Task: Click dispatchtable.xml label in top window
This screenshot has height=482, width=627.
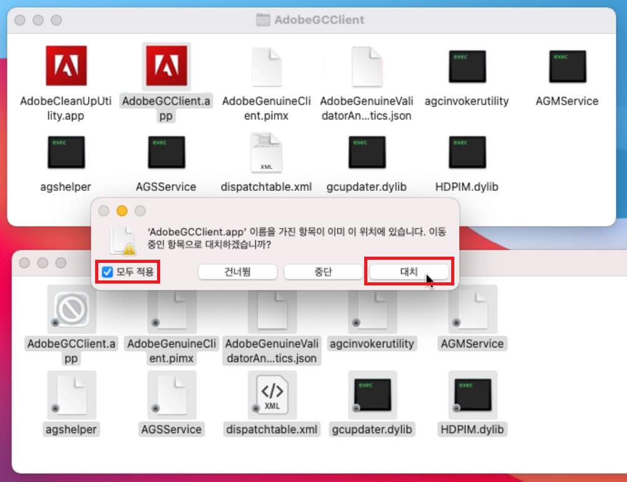Action: tap(267, 187)
